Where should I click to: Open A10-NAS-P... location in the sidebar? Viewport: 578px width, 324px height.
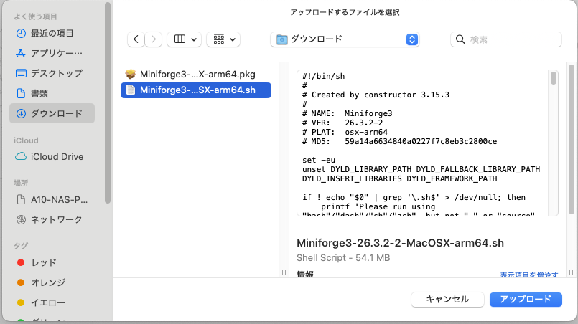click(x=52, y=199)
